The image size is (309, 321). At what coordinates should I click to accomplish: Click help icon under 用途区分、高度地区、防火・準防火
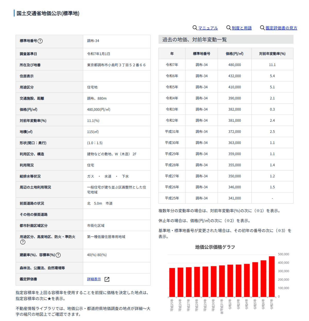tap(23, 242)
